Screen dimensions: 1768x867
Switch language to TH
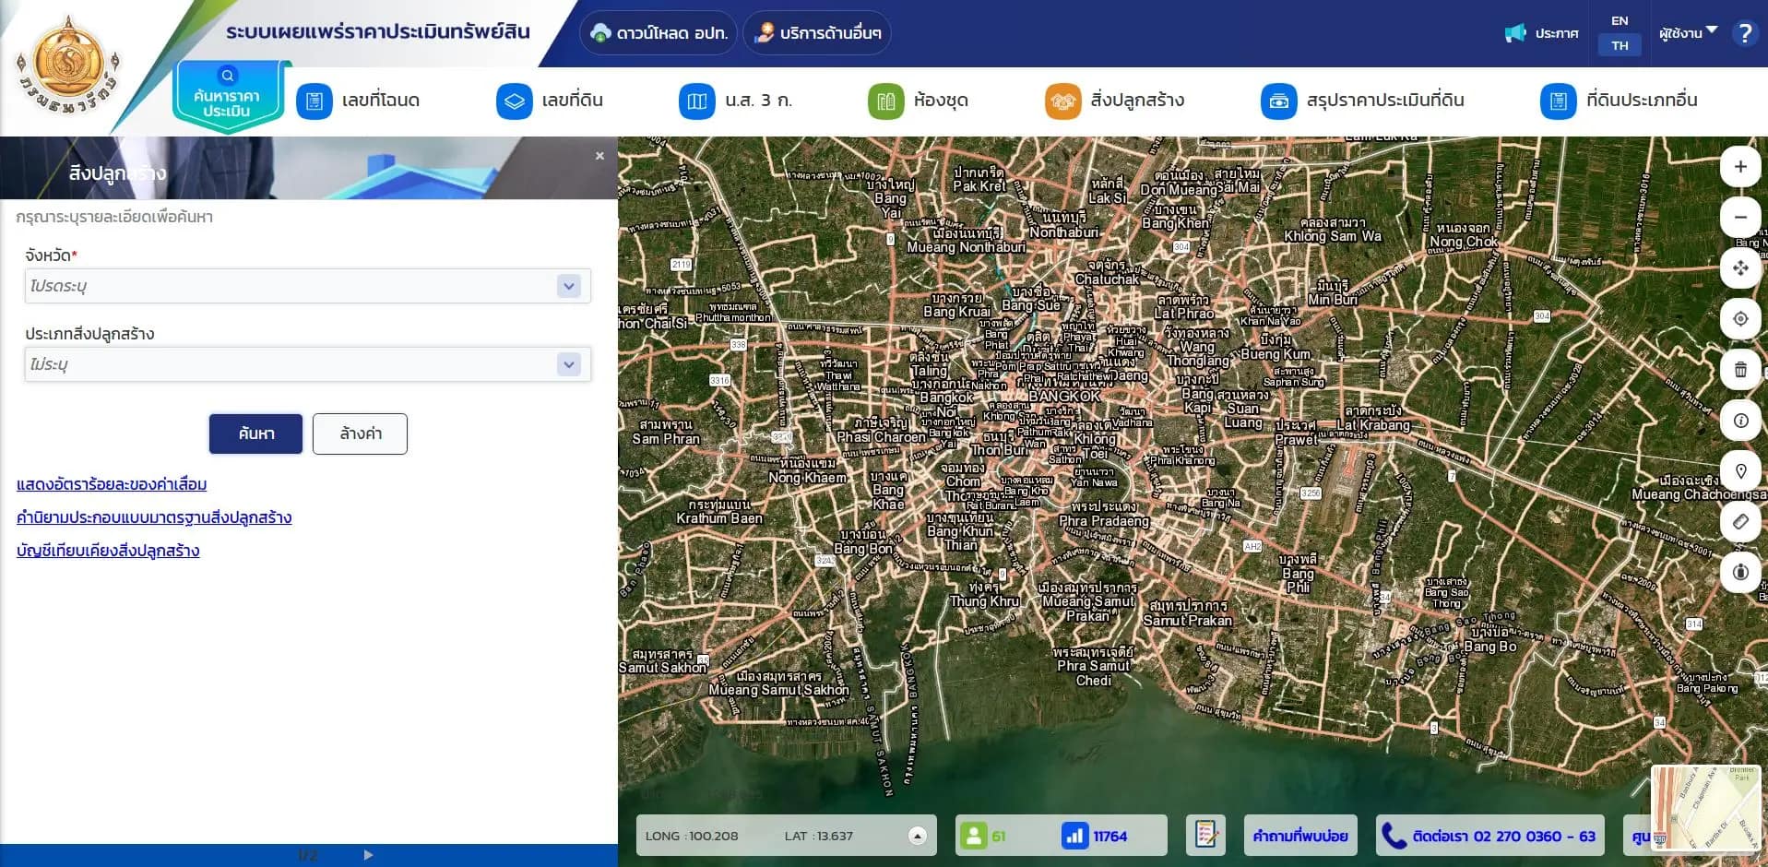click(1620, 45)
